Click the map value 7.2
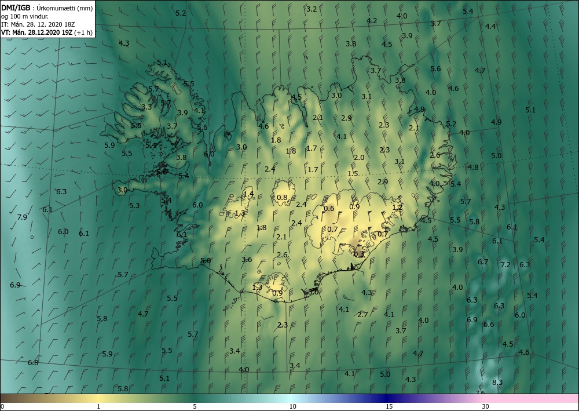This screenshot has height=411, width=579. 505,265
